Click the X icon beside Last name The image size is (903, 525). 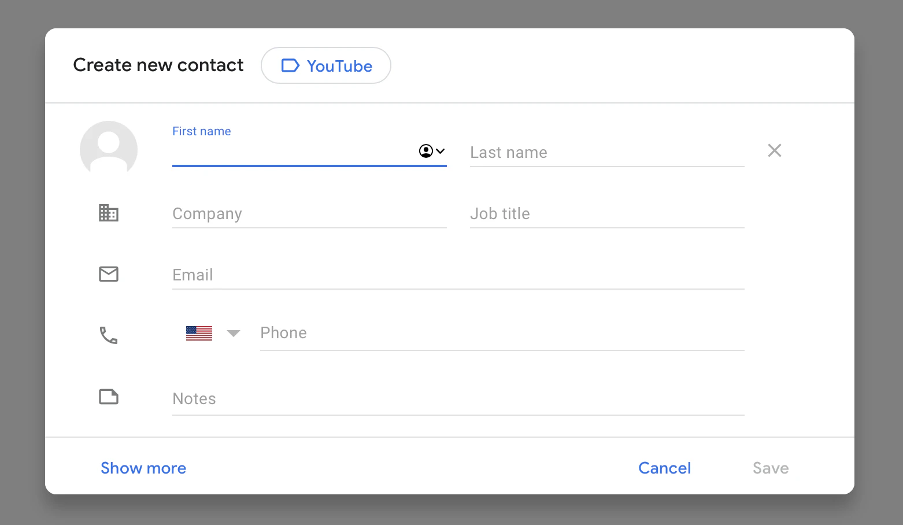pyautogui.click(x=774, y=151)
